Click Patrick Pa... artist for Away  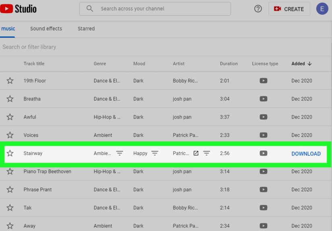tap(186, 226)
